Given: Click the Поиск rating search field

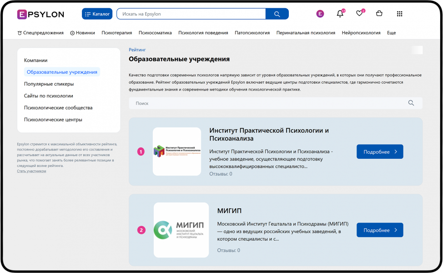Looking at the screenshot, I should 276,103.
